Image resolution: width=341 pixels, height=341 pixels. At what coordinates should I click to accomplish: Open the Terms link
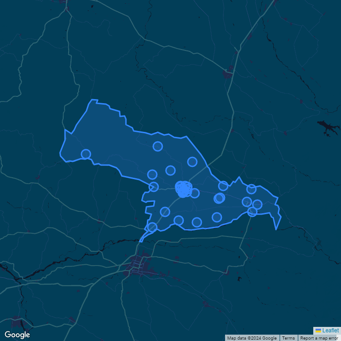[288, 338]
